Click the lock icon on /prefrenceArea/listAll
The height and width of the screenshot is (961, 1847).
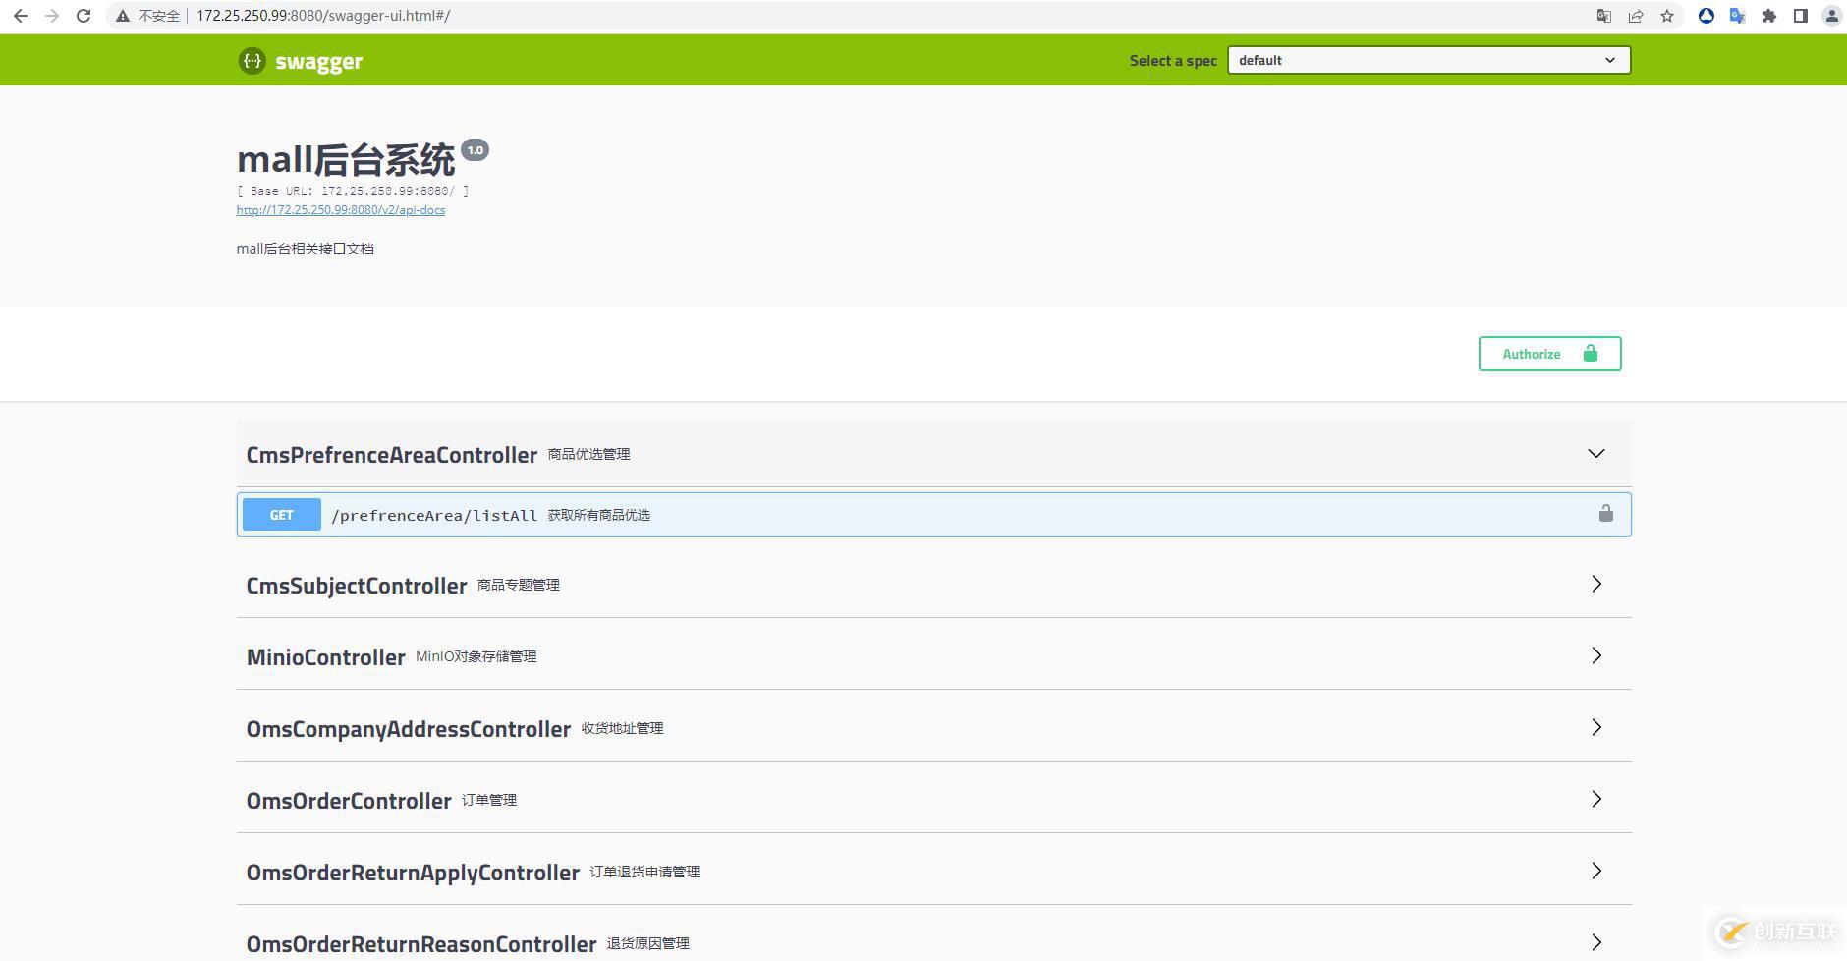(1606, 514)
